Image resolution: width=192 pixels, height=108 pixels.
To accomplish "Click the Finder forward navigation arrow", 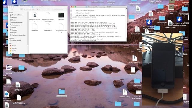I will (x=12, y=9).
